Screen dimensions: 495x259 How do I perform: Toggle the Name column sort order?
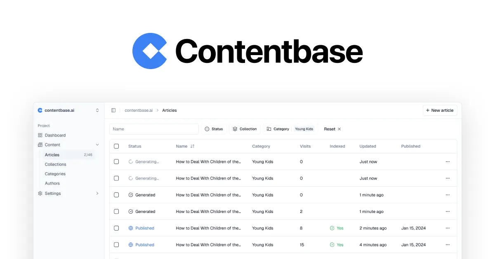coord(193,146)
